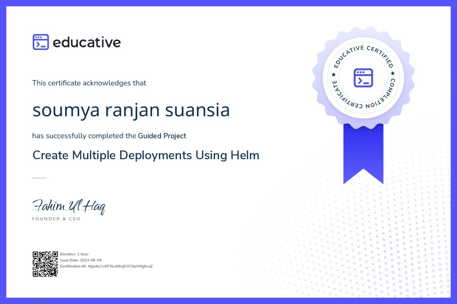This screenshot has height=304, width=457.
Task: Click the 'Guided Project' bold text
Action: coord(162,136)
